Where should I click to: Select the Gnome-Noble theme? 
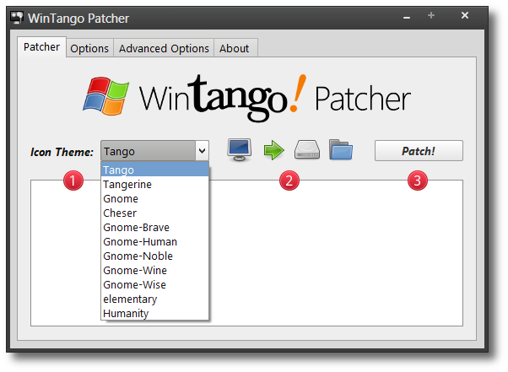pyautogui.click(x=155, y=256)
